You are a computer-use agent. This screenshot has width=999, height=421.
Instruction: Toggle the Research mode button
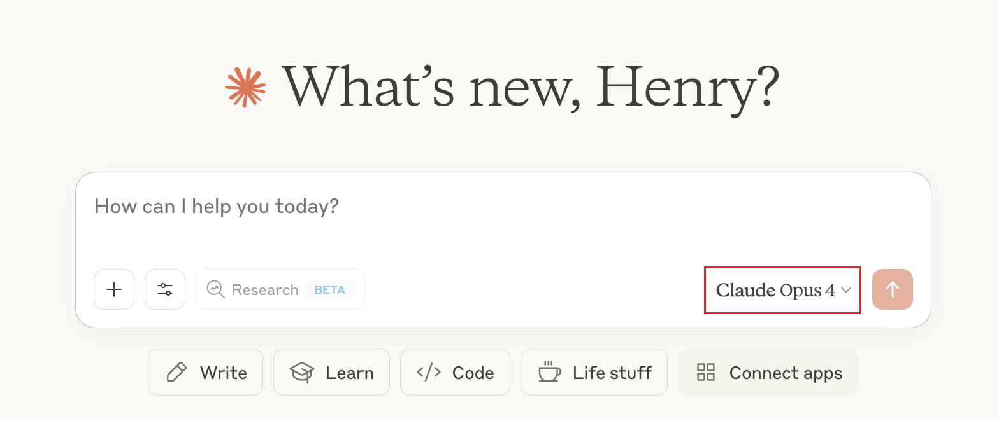(x=280, y=289)
